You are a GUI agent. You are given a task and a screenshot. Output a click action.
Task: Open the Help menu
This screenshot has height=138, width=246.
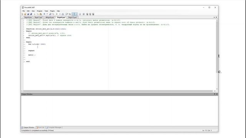pyautogui.click(x=58, y=11)
